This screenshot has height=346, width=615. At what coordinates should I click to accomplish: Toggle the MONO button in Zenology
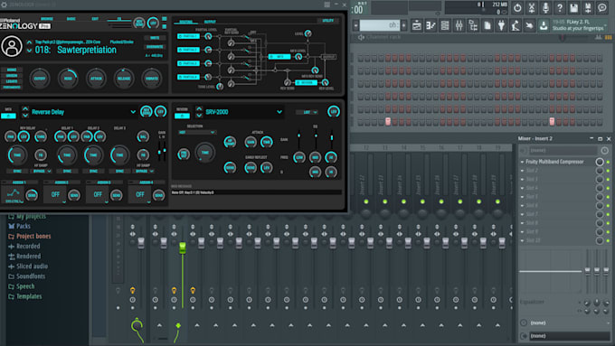[x=12, y=70]
